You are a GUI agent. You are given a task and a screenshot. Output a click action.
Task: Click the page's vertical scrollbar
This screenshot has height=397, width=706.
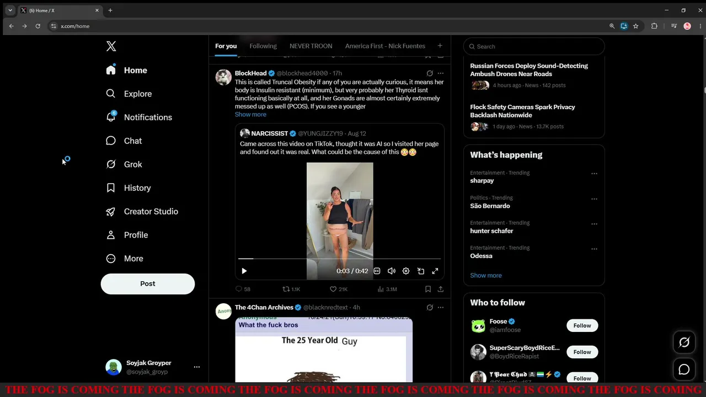pyautogui.click(x=704, y=90)
